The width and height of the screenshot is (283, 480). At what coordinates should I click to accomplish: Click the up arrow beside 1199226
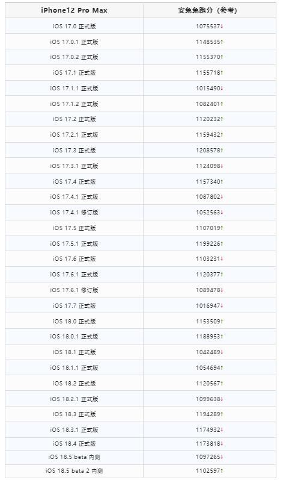(222, 244)
